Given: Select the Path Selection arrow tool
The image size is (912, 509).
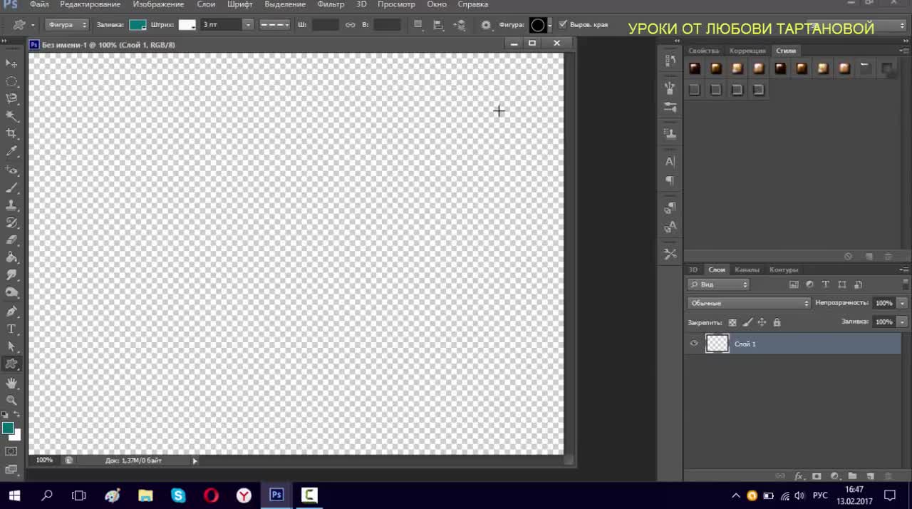Looking at the screenshot, I should tap(11, 346).
